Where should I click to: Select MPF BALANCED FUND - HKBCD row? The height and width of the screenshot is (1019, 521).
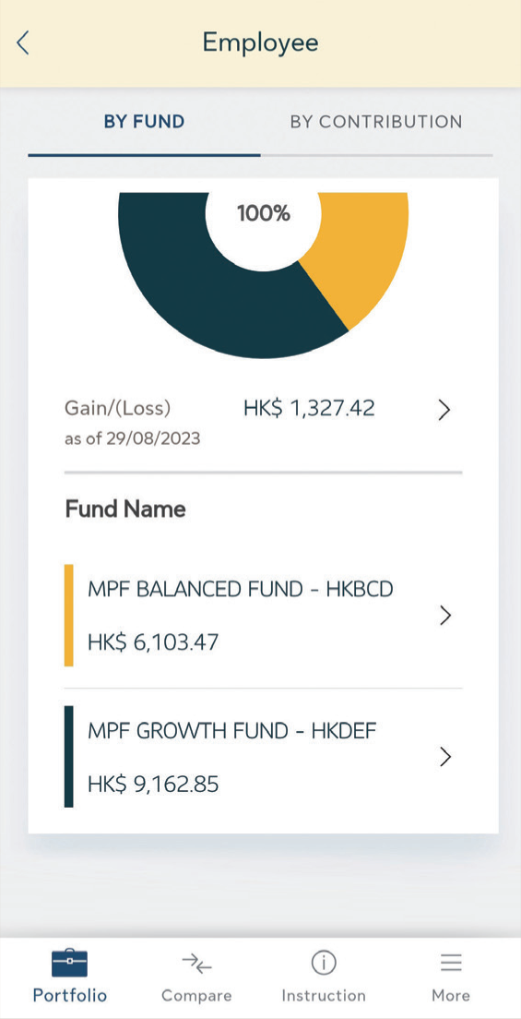263,616
